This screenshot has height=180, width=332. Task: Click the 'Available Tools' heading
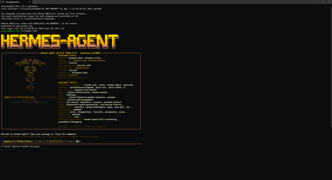click(67, 56)
